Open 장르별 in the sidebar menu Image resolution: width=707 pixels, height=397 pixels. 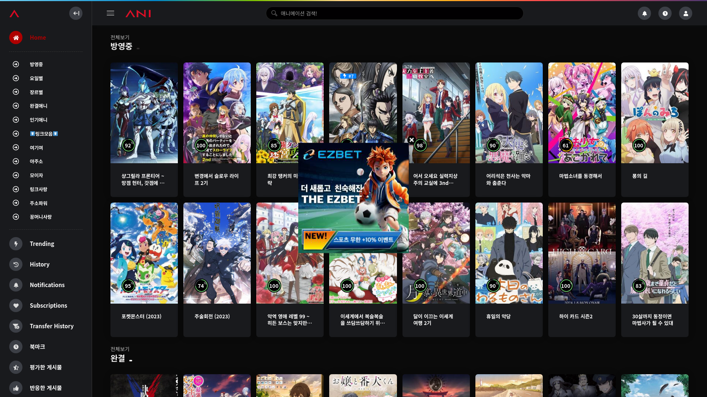(36, 92)
